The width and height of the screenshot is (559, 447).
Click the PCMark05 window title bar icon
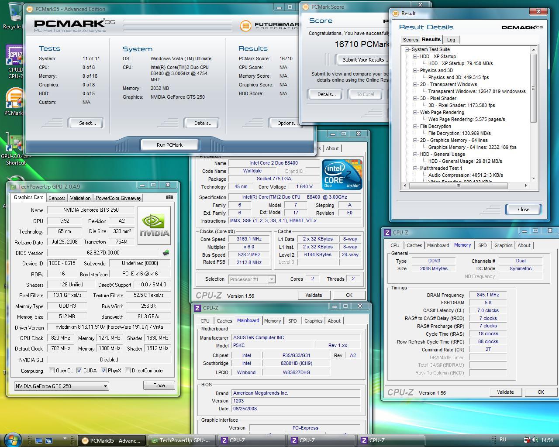(x=30, y=9)
